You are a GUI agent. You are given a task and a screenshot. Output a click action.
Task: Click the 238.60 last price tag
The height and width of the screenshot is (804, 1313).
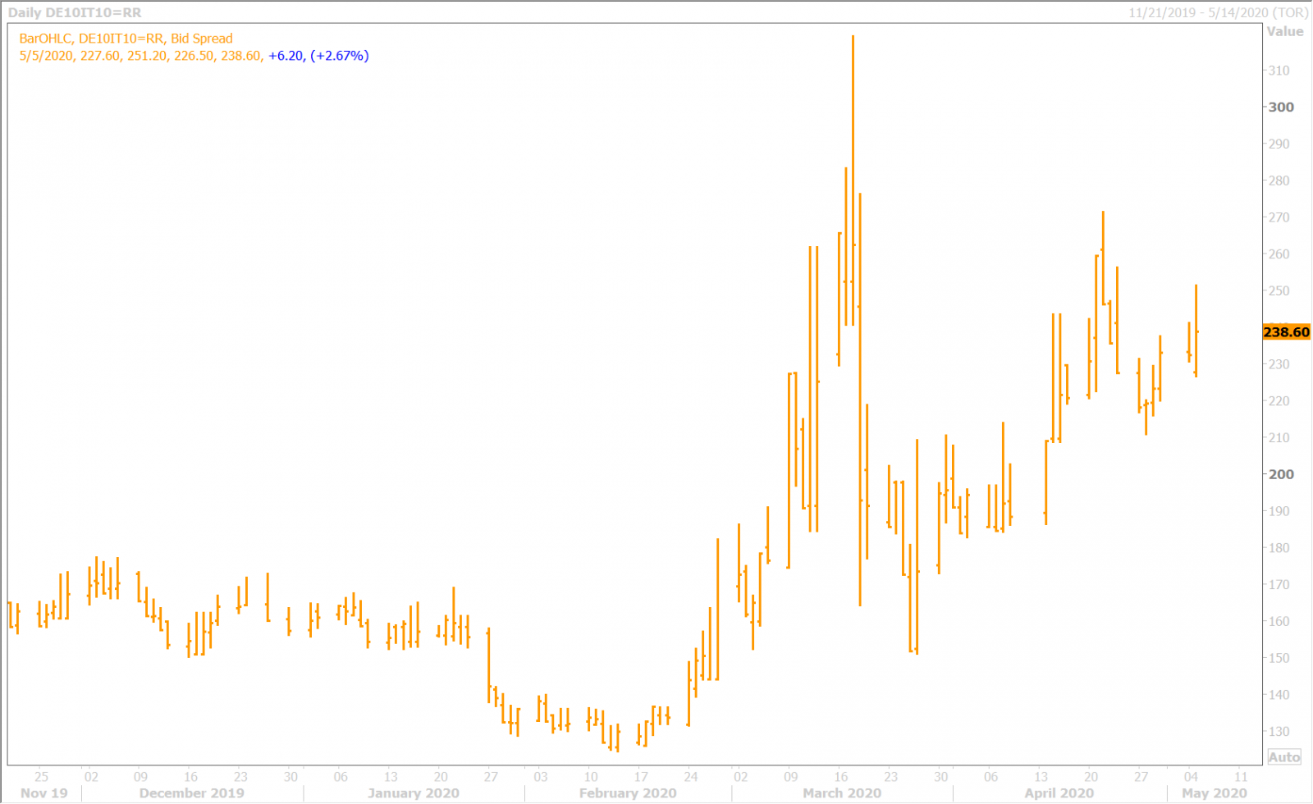click(1286, 332)
